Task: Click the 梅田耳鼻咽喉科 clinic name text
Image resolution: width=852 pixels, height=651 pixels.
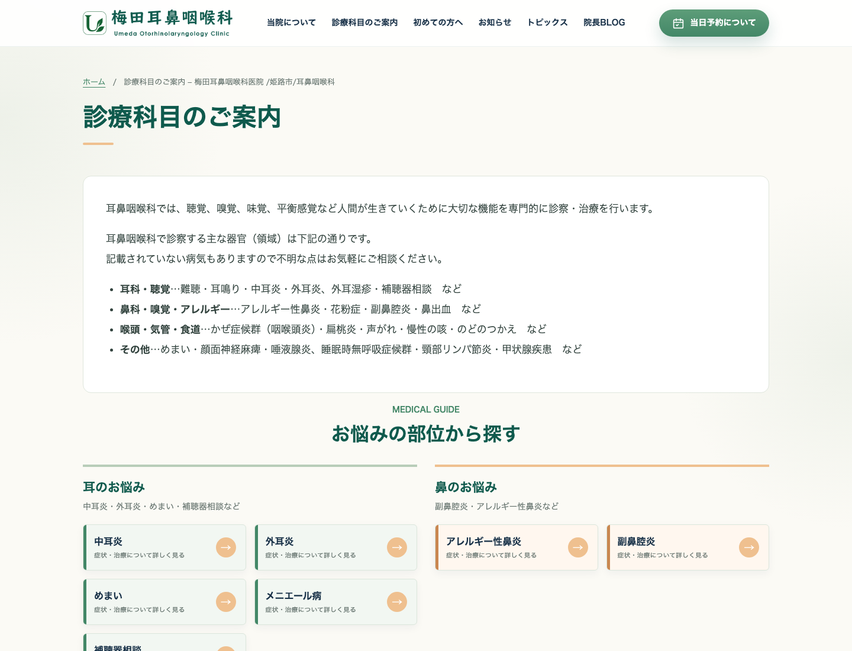Action: tap(172, 18)
